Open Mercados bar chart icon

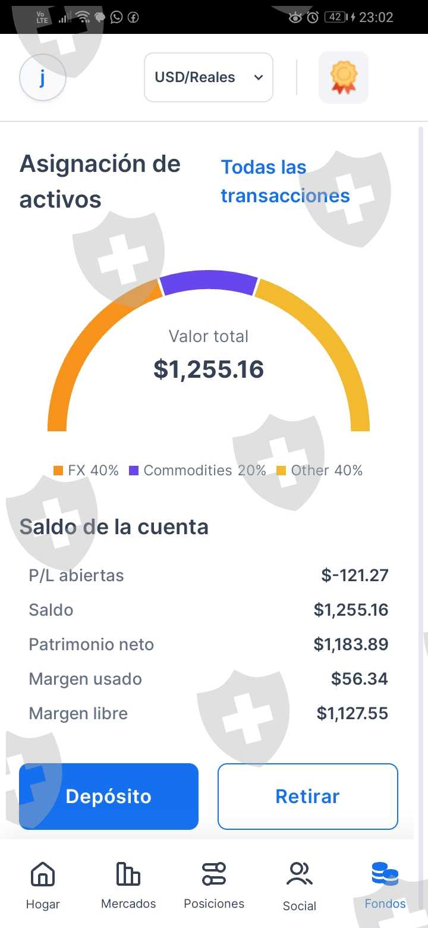(x=128, y=874)
